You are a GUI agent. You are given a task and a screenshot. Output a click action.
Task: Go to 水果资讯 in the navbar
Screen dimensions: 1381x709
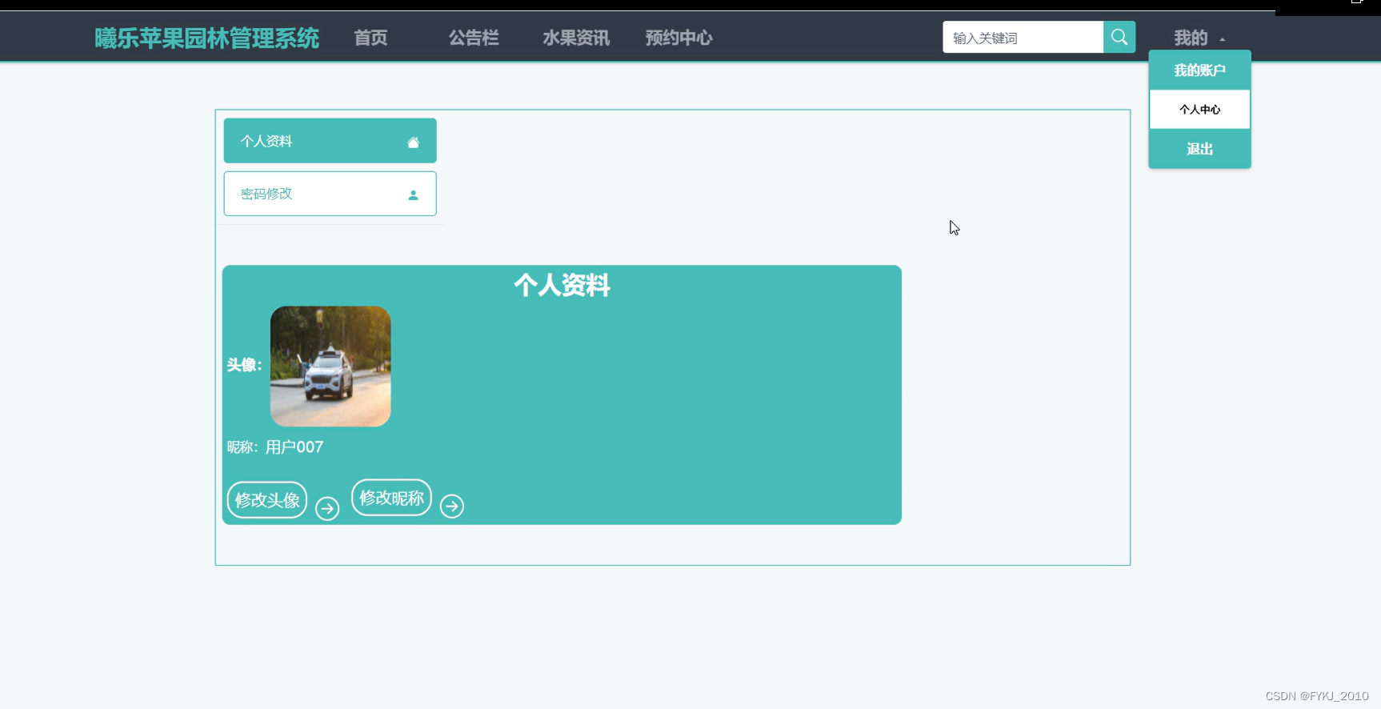click(x=576, y=38)
